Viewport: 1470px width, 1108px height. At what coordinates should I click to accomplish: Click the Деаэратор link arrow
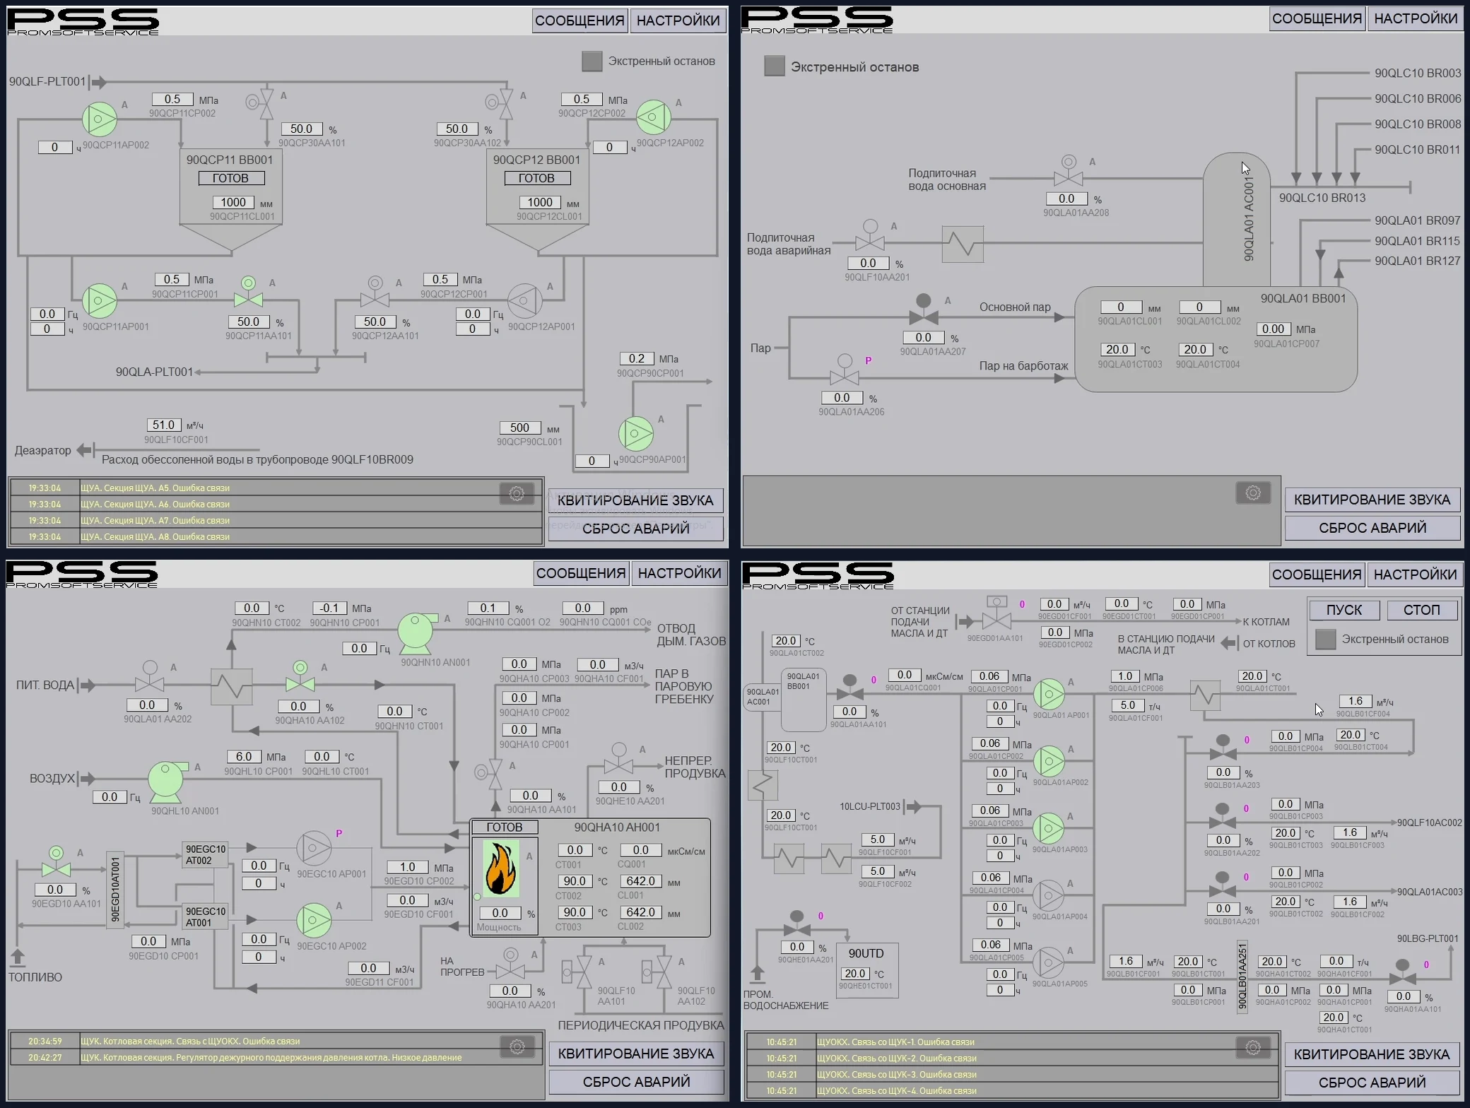(85, 449)
